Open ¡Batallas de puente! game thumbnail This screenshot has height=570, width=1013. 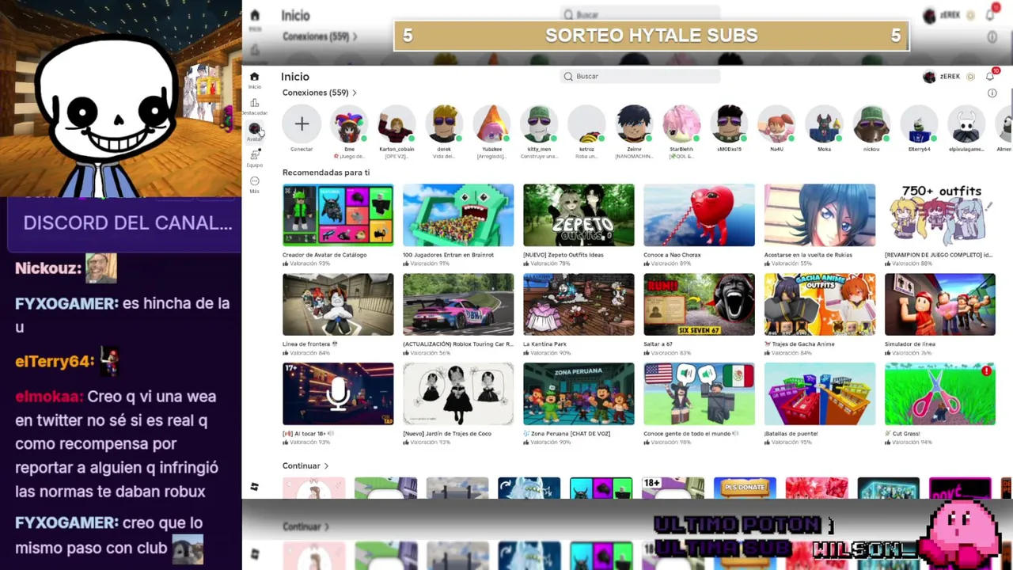(819, 394)
